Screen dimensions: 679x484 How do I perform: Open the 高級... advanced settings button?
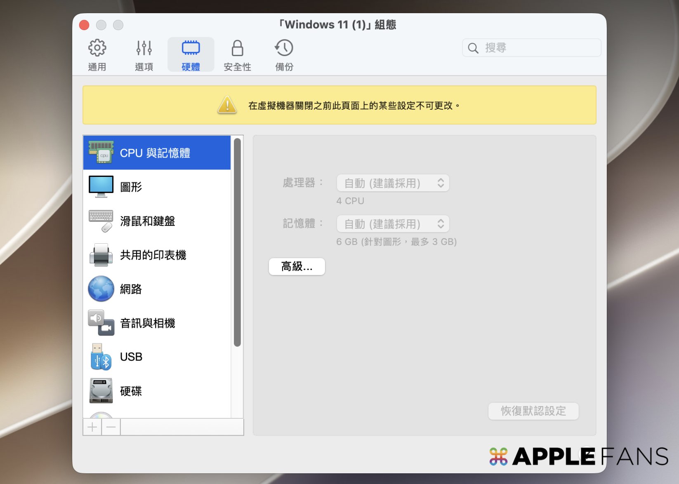click(297, 266)
